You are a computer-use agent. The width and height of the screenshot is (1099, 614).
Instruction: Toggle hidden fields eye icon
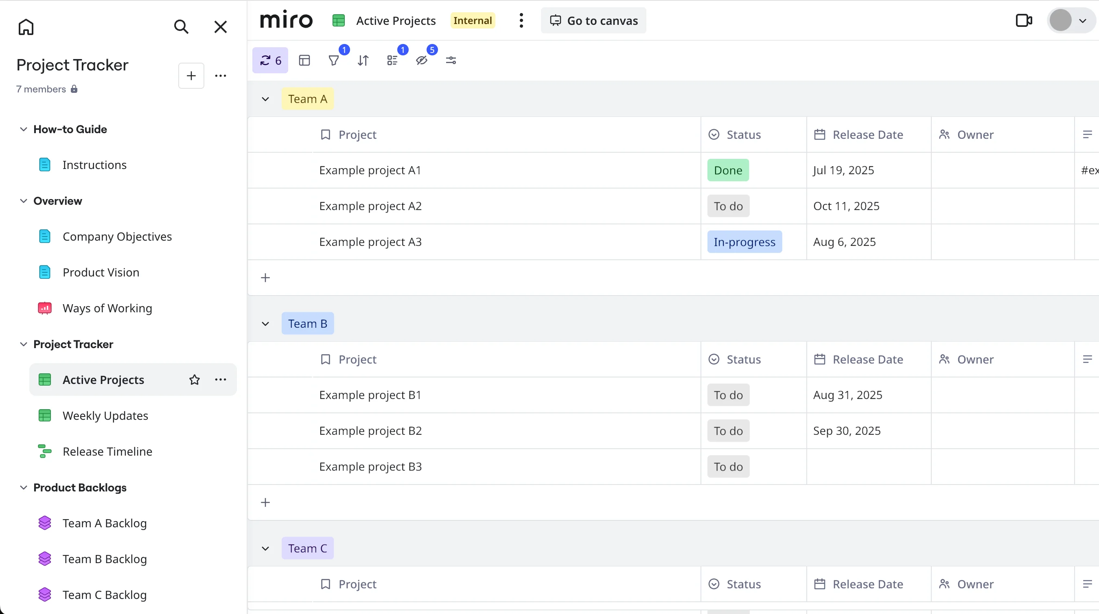tap(422, 61)
